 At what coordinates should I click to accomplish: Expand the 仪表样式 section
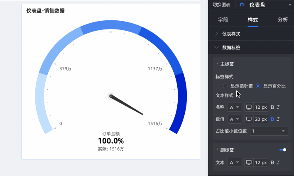(x=251, y=34)
